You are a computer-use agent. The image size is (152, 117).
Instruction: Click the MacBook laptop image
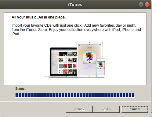(x=61, y=62)
